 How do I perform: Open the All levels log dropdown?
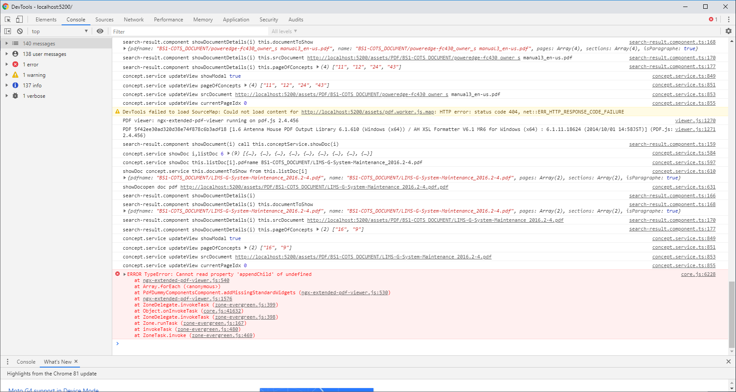284,31
